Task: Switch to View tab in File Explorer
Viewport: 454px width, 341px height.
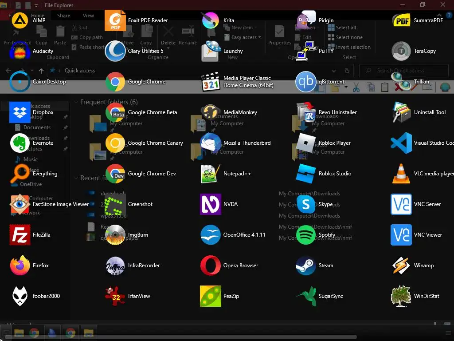Action: click(x=88, y=16)
